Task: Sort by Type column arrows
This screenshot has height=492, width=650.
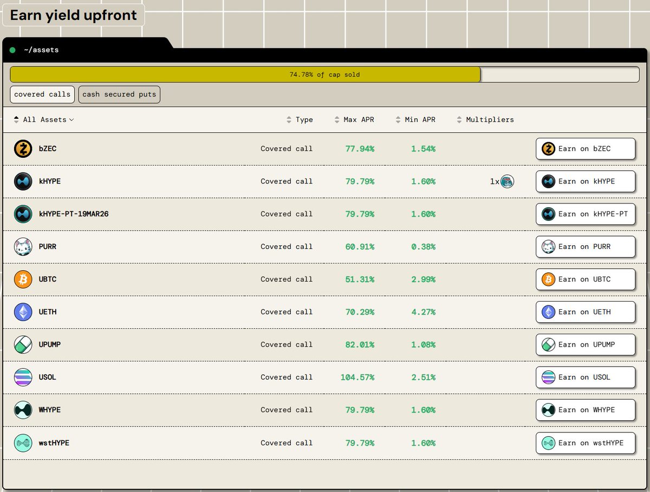Action: point(289,119)
